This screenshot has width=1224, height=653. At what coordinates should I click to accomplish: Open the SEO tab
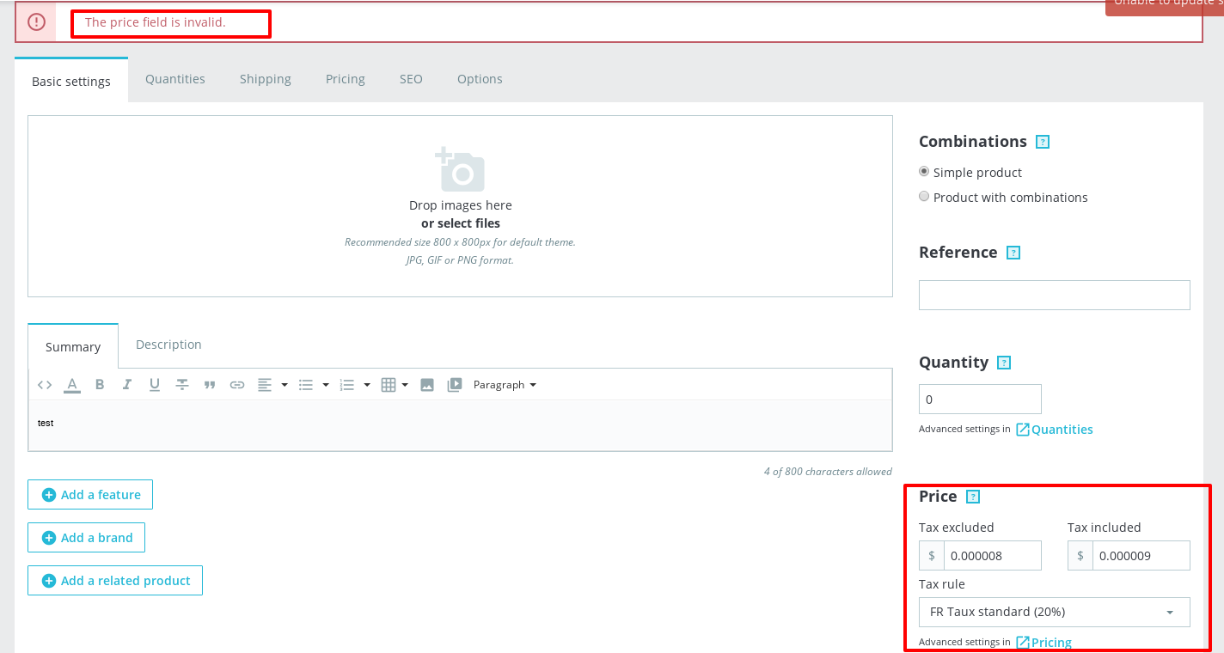coord(411,79)
